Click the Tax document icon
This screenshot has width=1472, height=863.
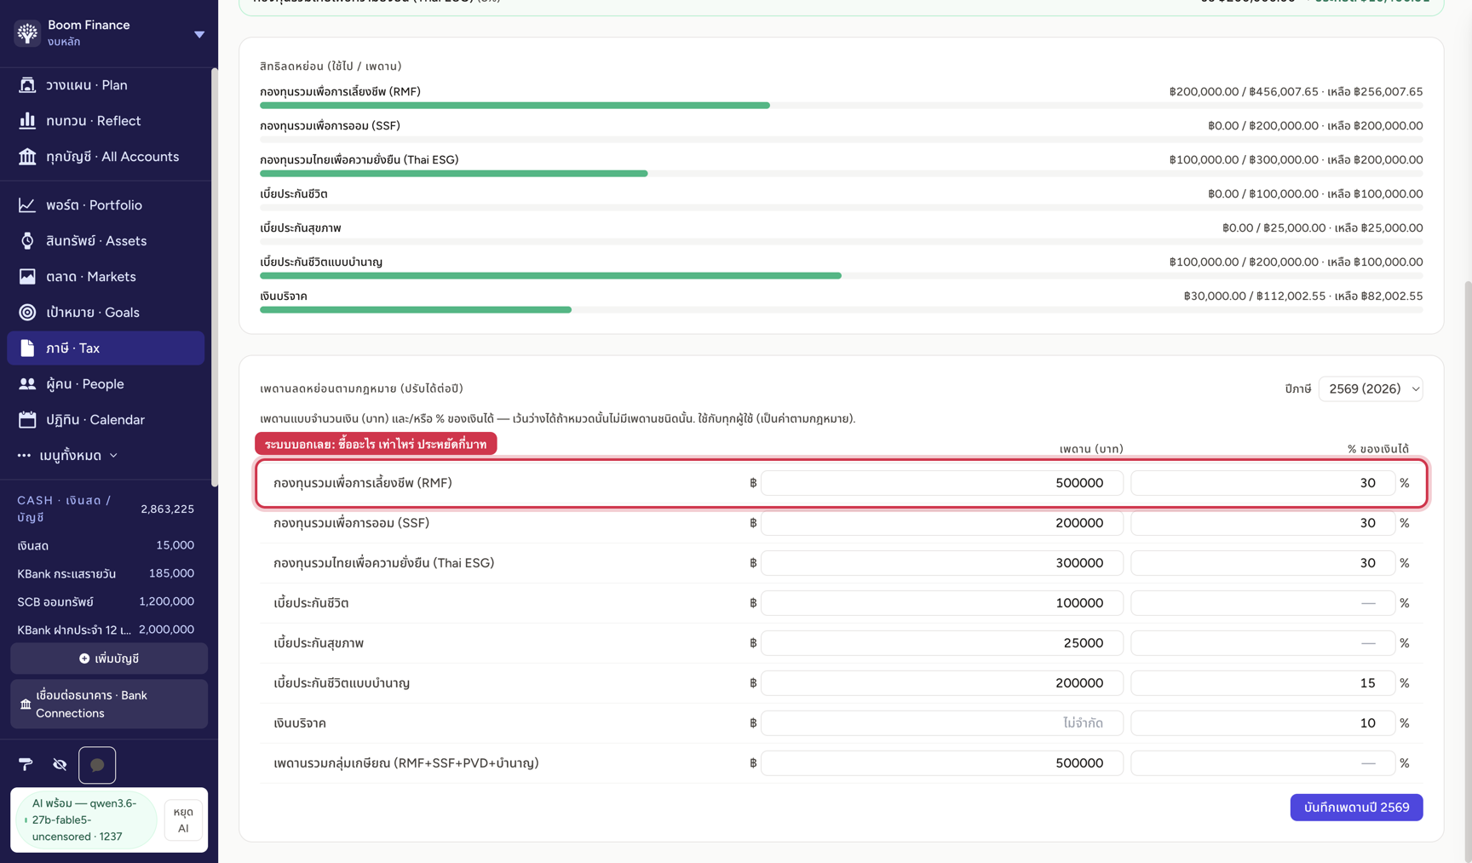27,348
